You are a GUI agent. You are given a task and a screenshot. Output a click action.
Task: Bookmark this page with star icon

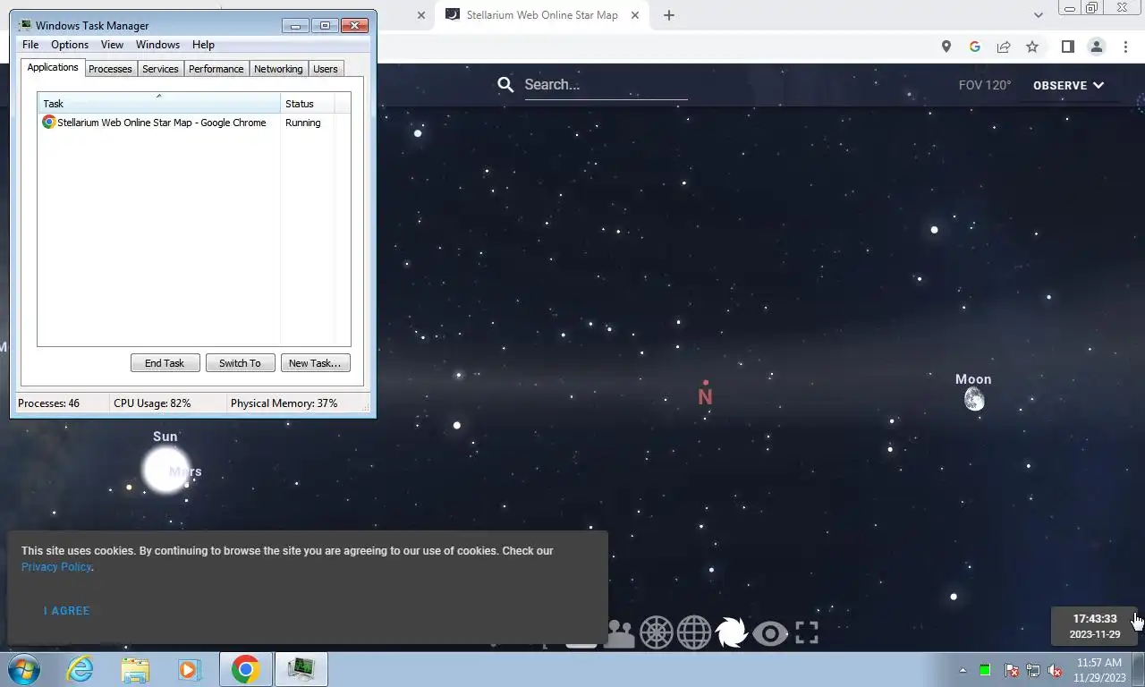(x=1032, y=47)
